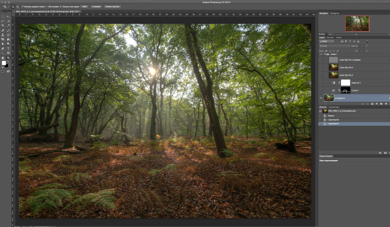Select the Hand tool
The image size is (390, 227).
(3, 57)
